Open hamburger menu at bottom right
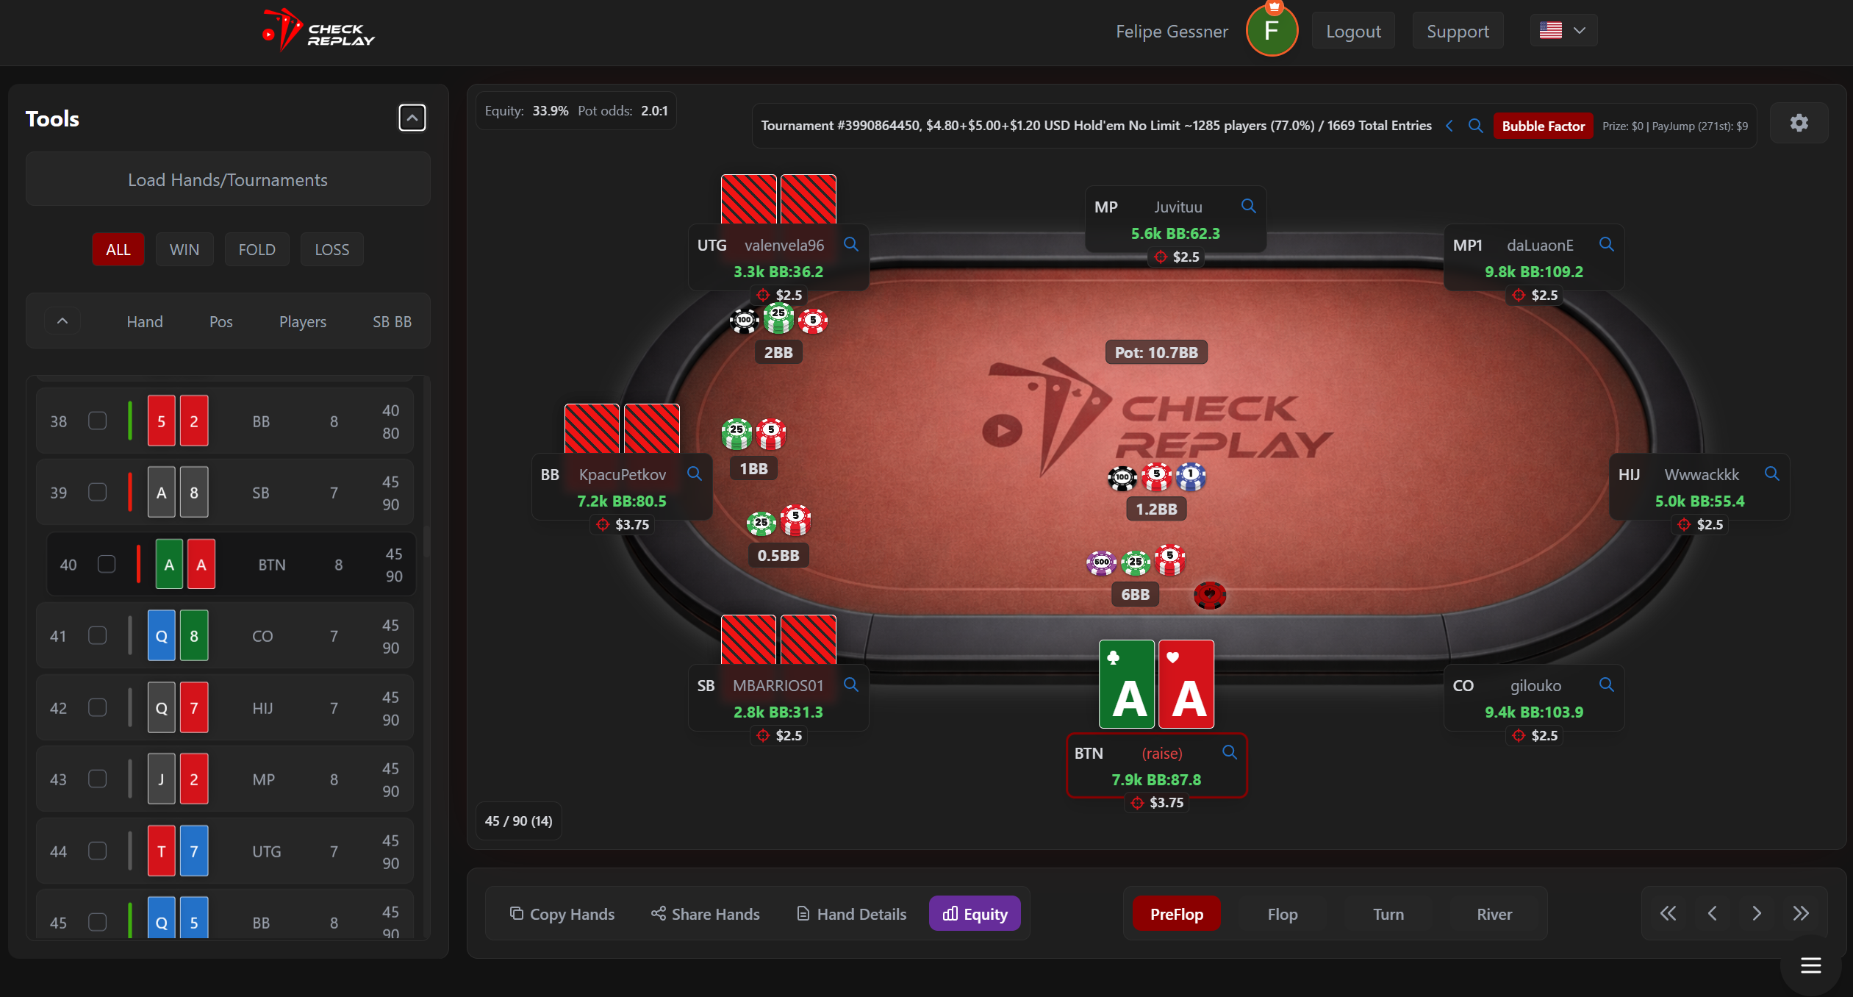Image resolution: width=1853 pixels, height=997 pixels. (x=1810, y=965)
